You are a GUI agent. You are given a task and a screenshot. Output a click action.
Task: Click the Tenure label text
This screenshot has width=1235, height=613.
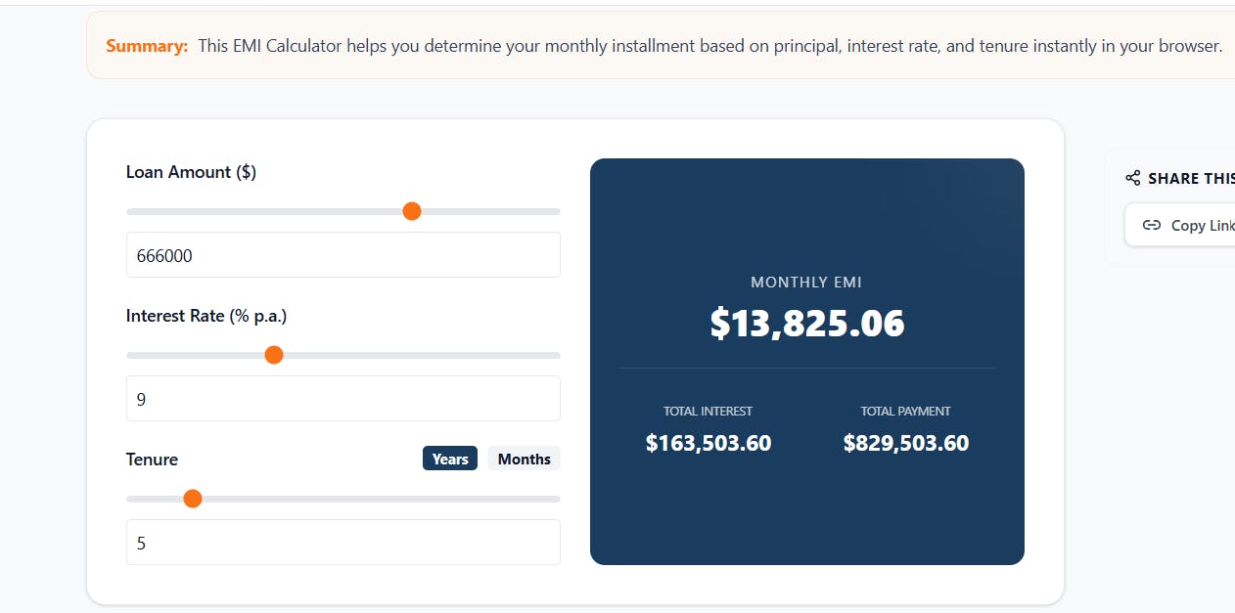152,460
